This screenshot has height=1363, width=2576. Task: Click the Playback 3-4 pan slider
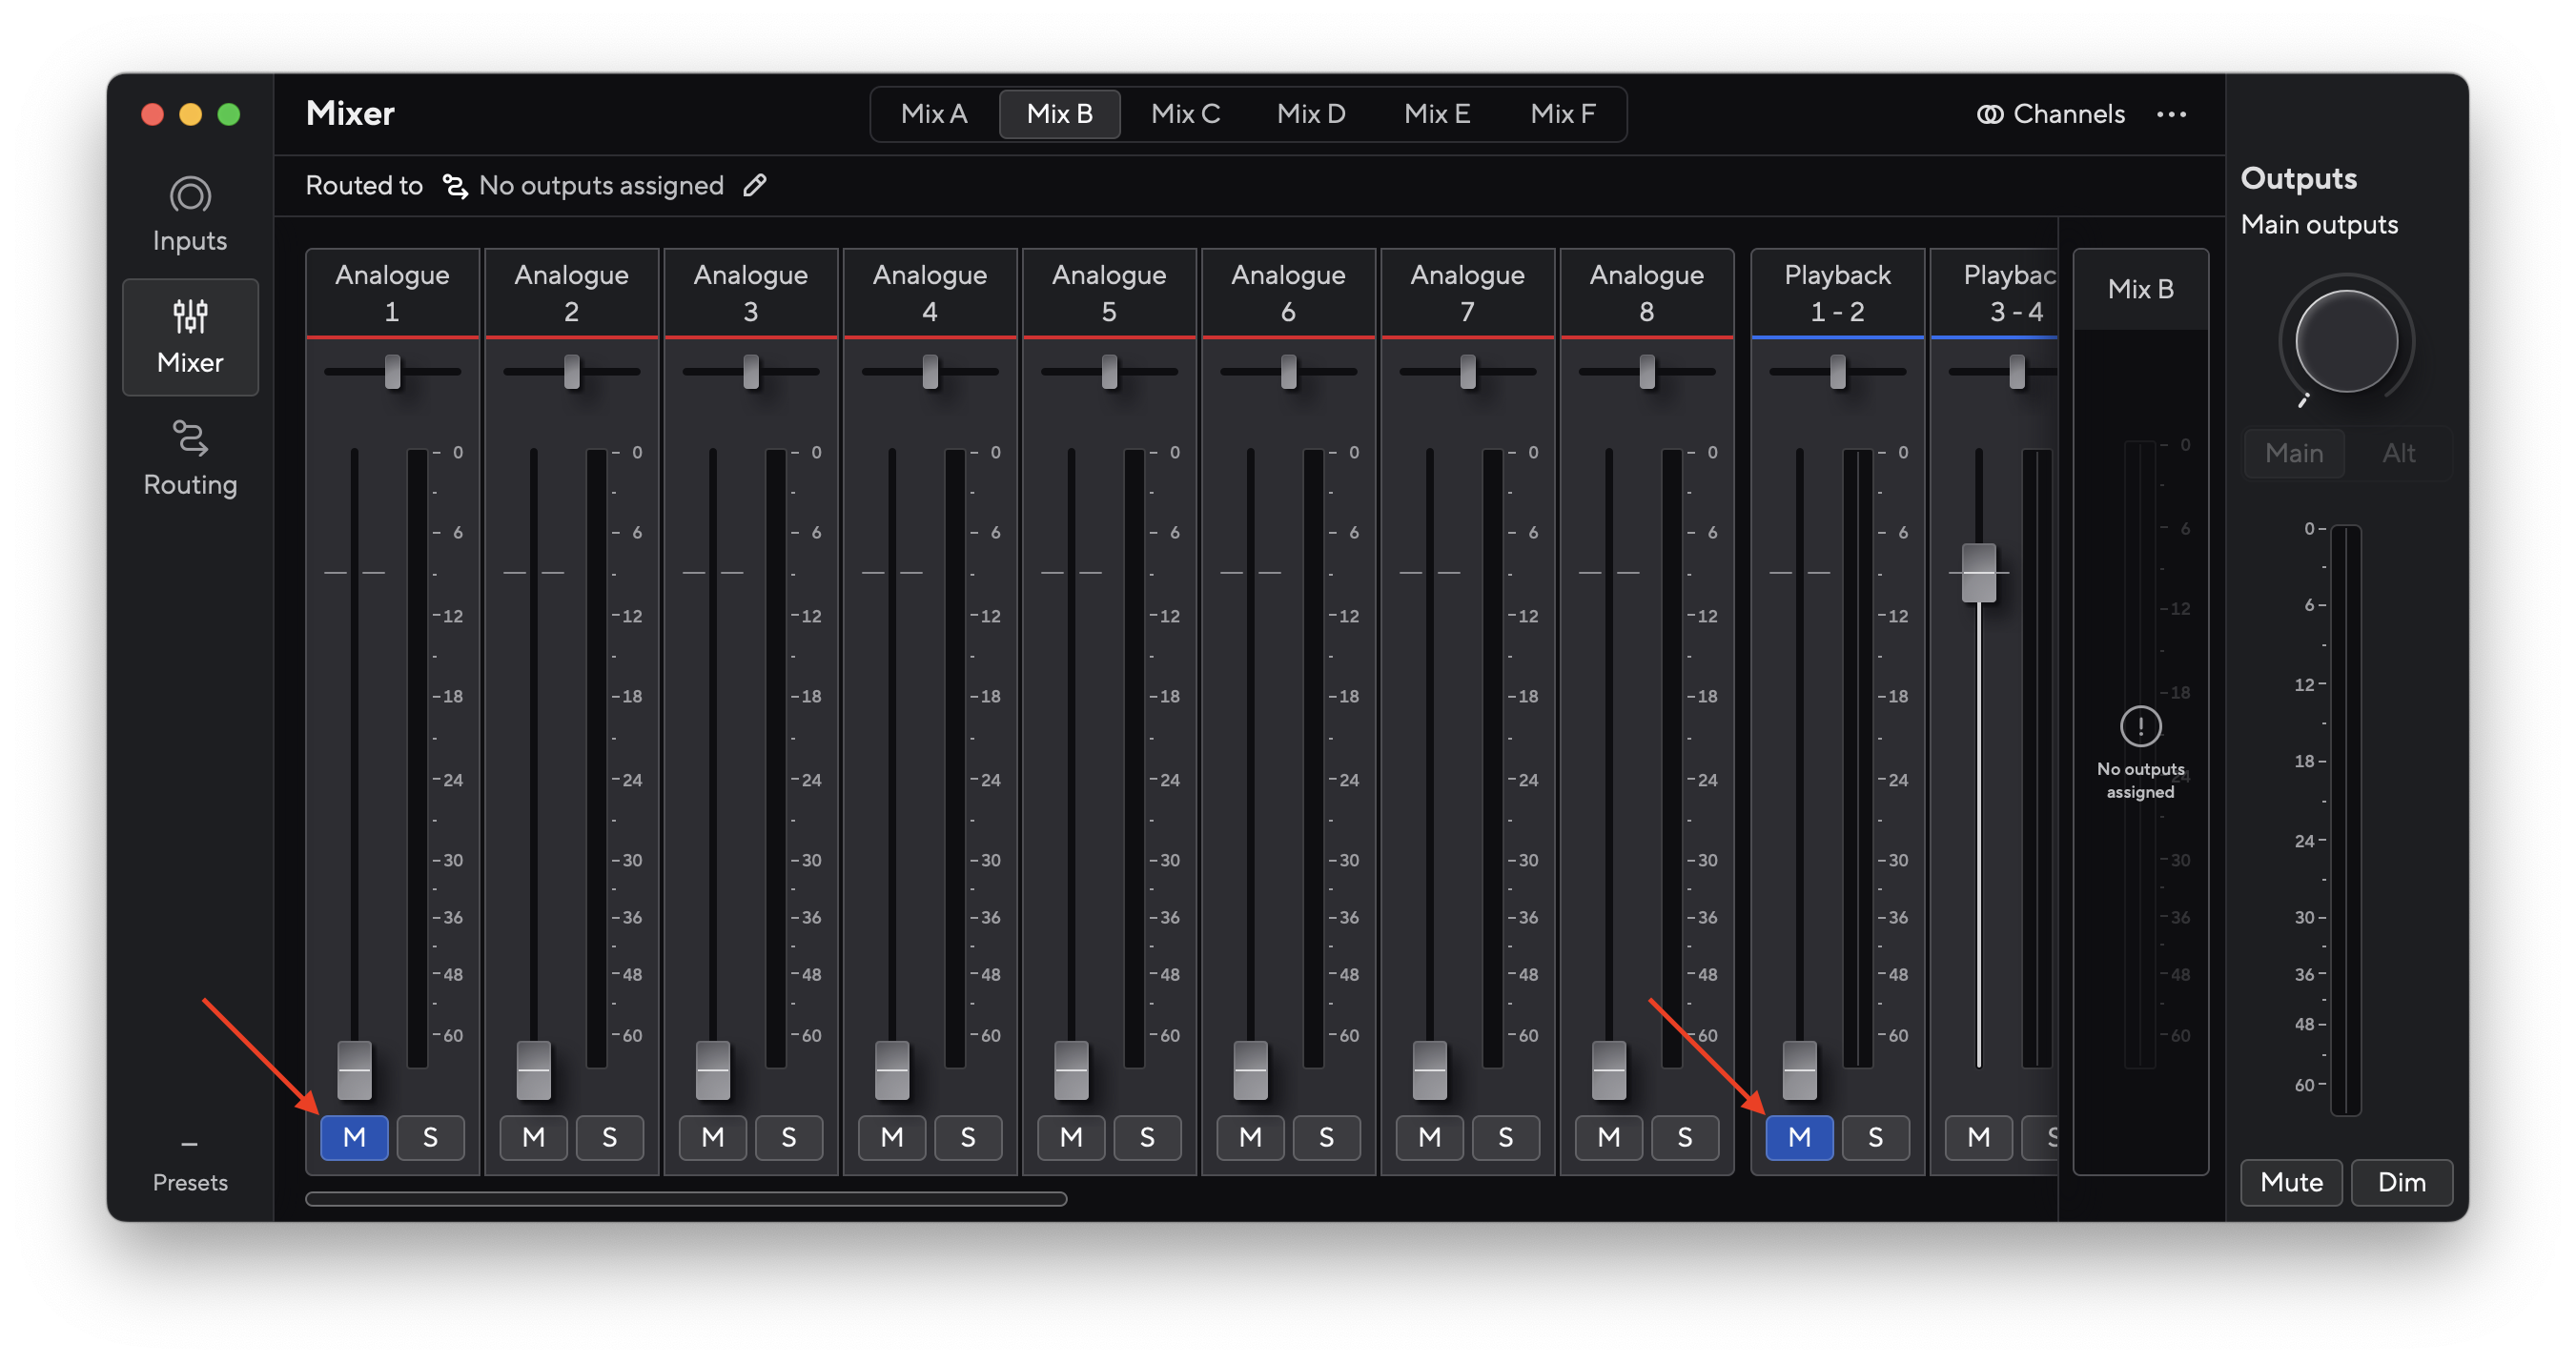(2016, 372)
